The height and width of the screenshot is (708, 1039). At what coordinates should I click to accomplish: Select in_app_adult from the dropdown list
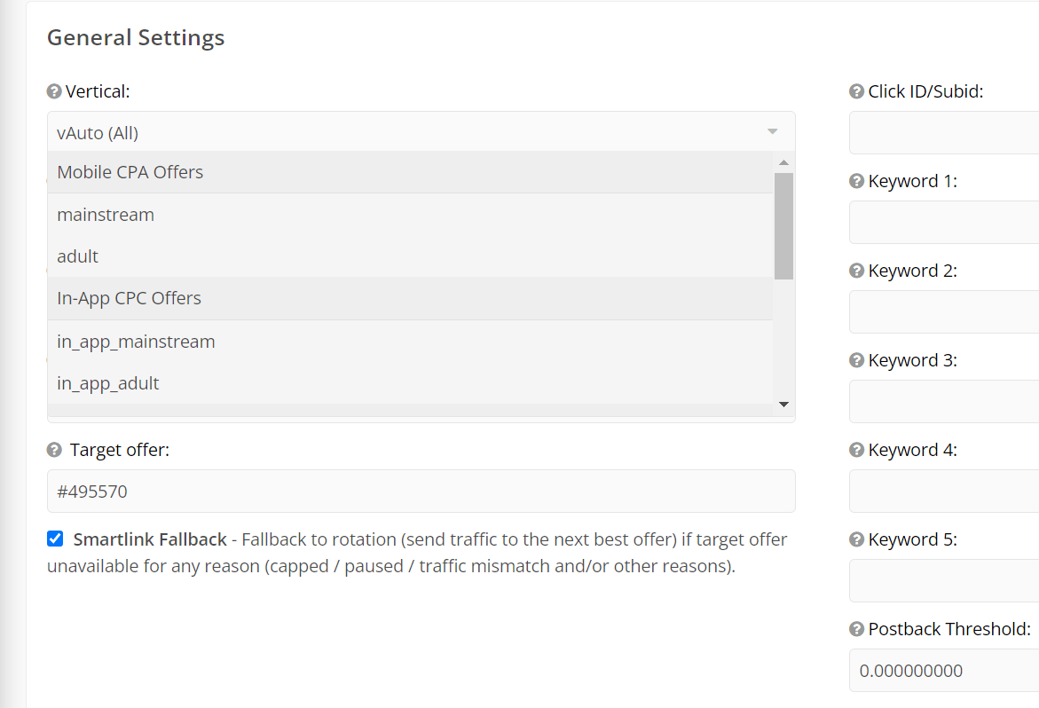410,383
